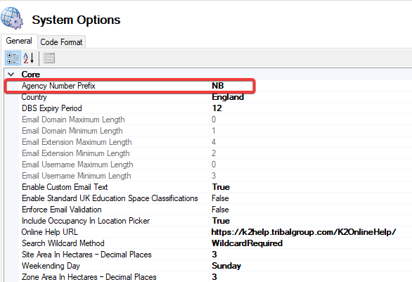
Task: Click the System Options globe gear icon
Action: (x=12, y=18)
